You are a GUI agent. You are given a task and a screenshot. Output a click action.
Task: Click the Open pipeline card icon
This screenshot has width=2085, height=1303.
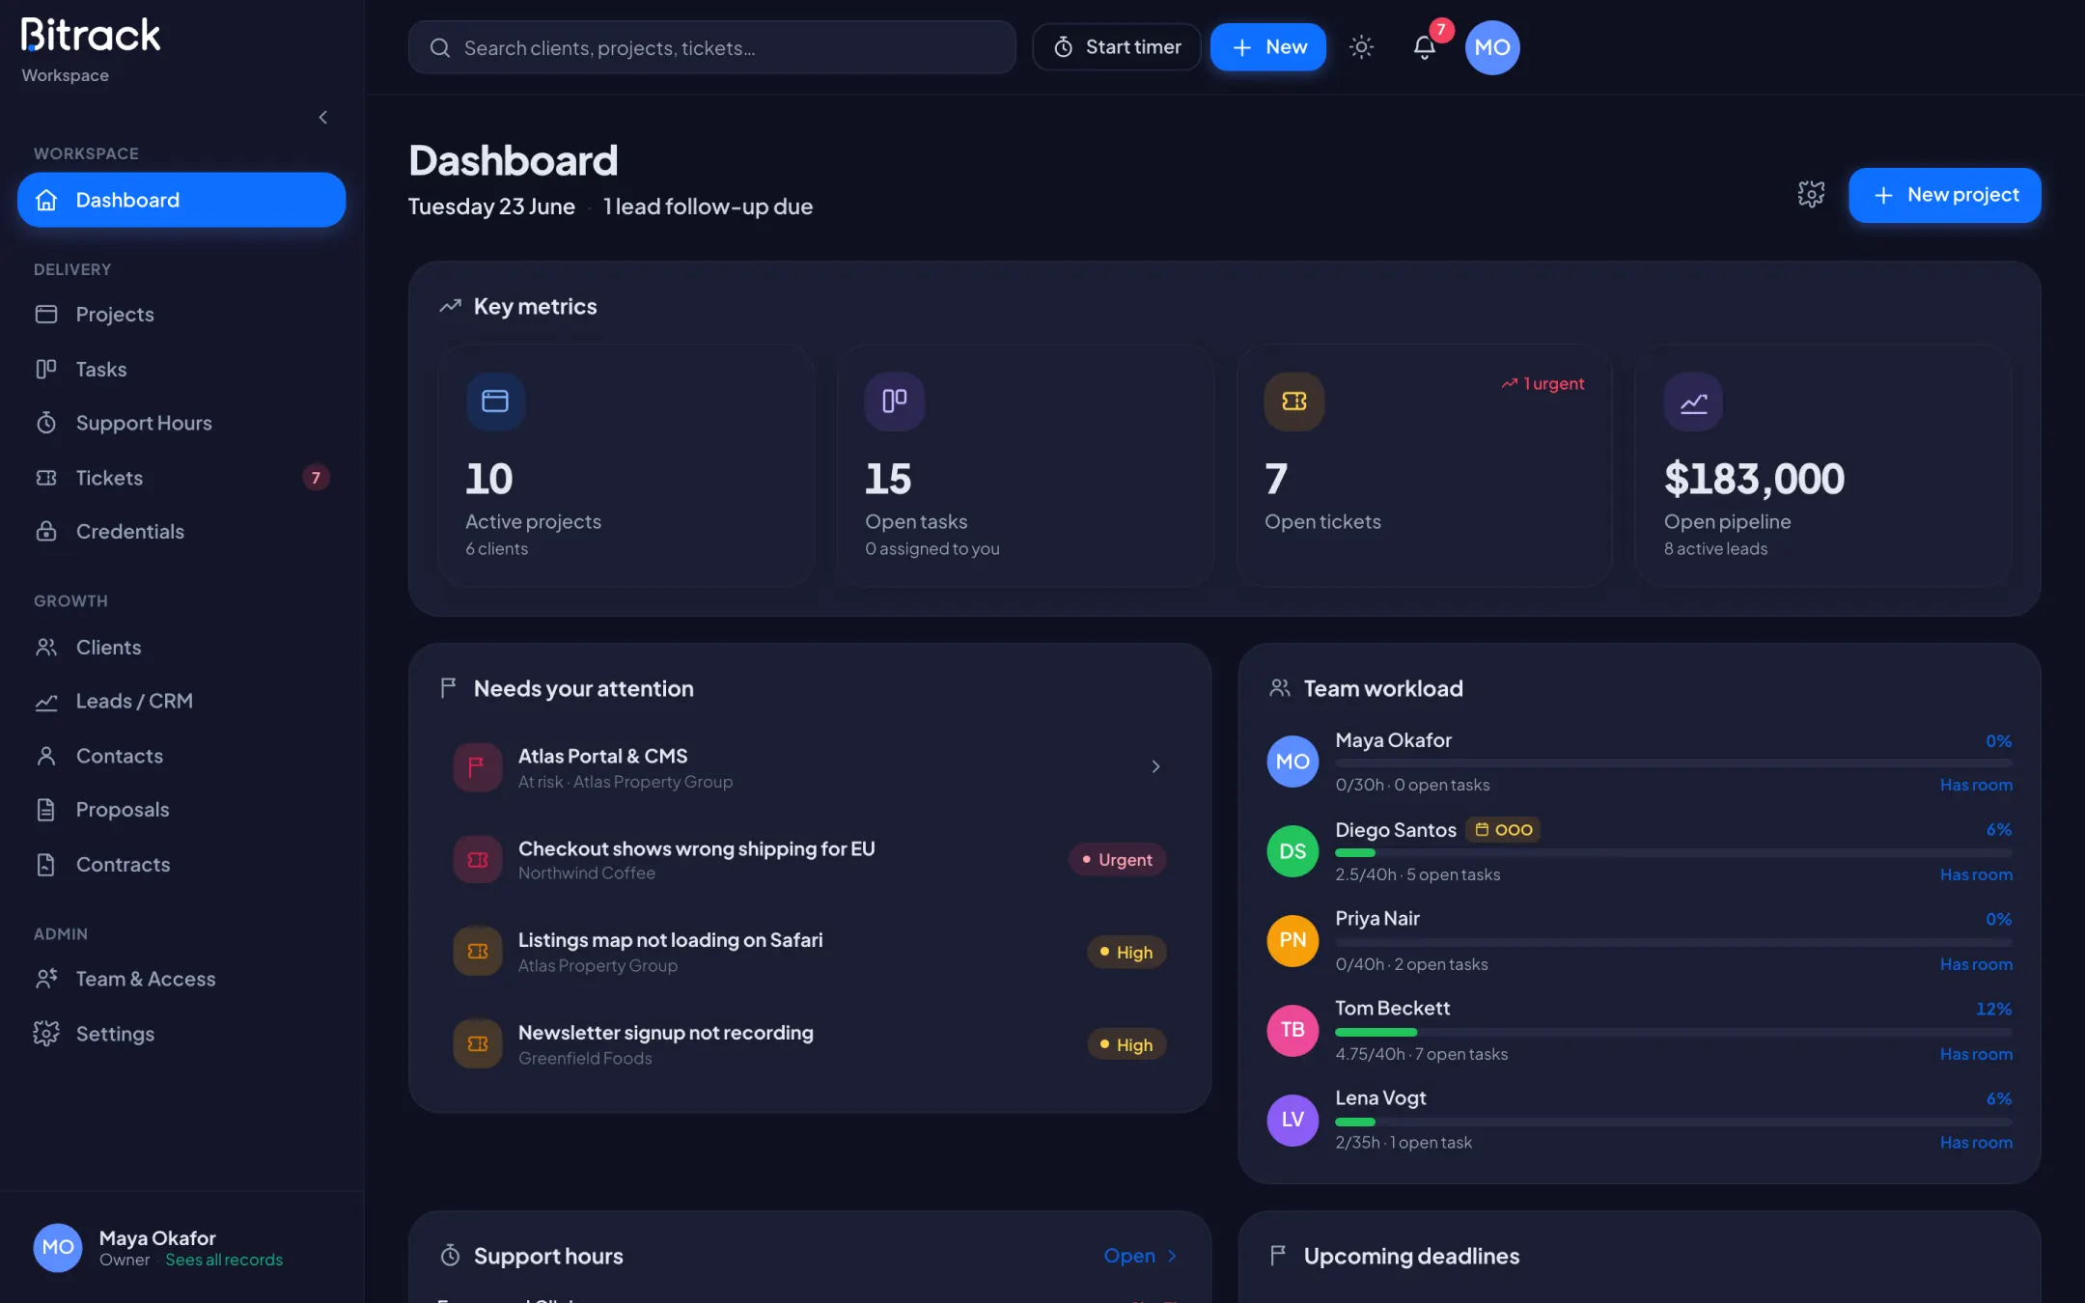coord(1693,401)
